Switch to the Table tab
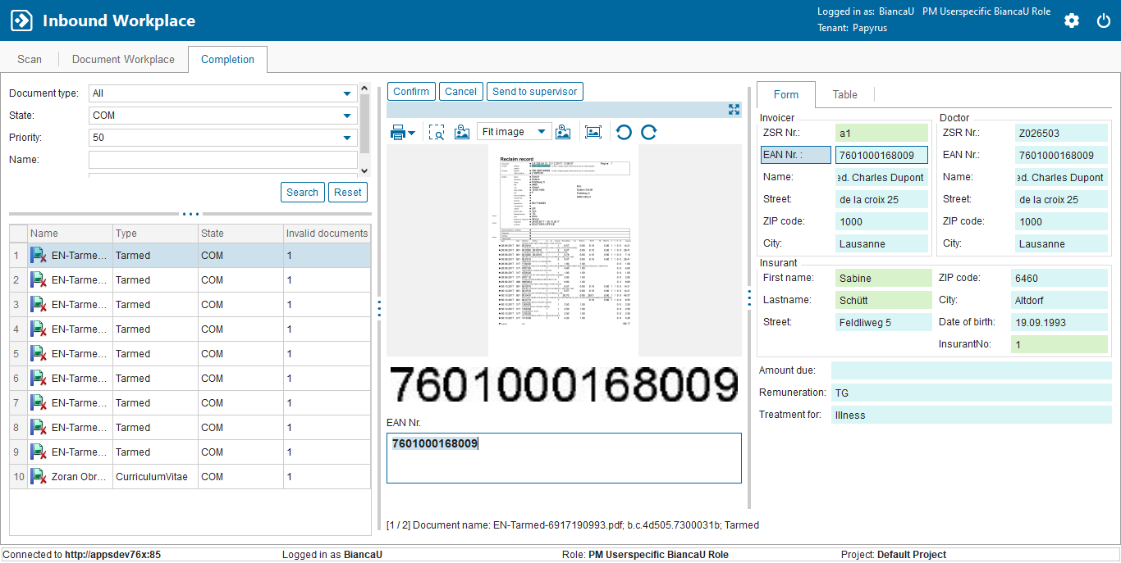 [845, 94]
